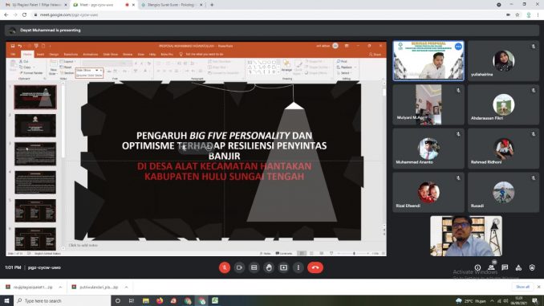Open the Activities panel icon
The width and height of the screenshot is (544, 306).
[x=518, y=267]
